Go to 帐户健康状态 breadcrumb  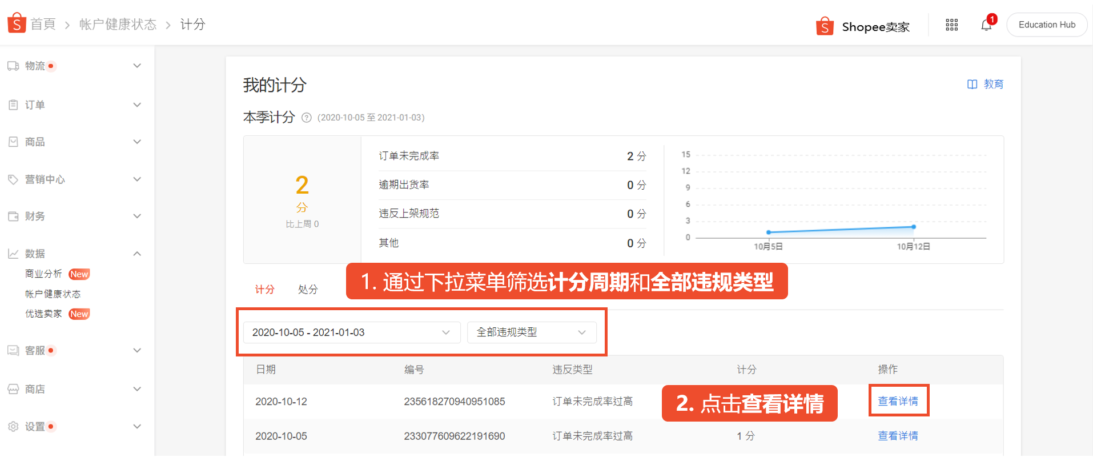tap(118, 24)
